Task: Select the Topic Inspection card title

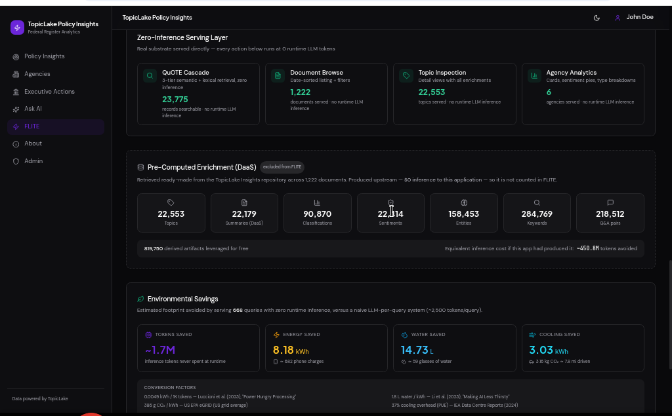Action: coord(442,73)
